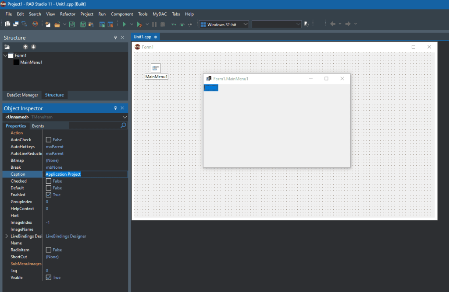449x292 pixels.
Task: Toggle the RadioItem property checkbox
Action: pyautogui.click(x=49, y=250)
